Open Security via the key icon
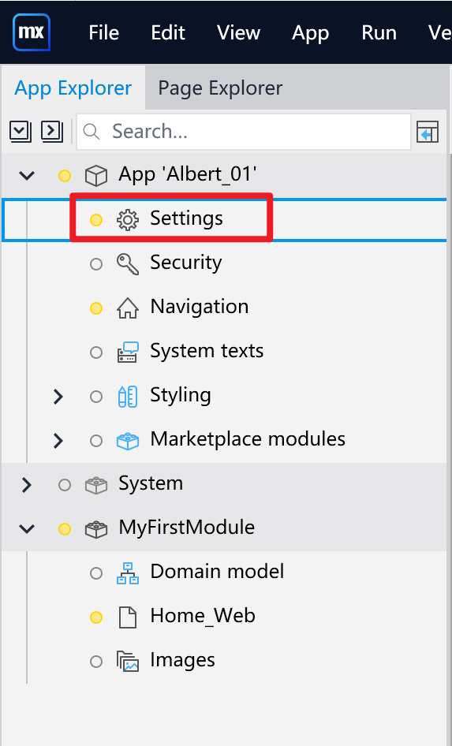 pyautogui.click(x=128, y=263)
